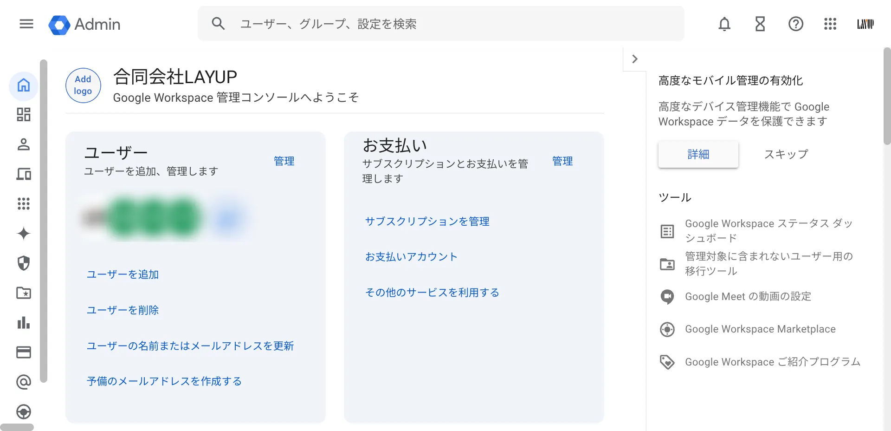Open Google Workspace ステータス ダッシュボード
The height and width of the screenshot is (431, 891).
pyautogui.click(x=769, y=231)
